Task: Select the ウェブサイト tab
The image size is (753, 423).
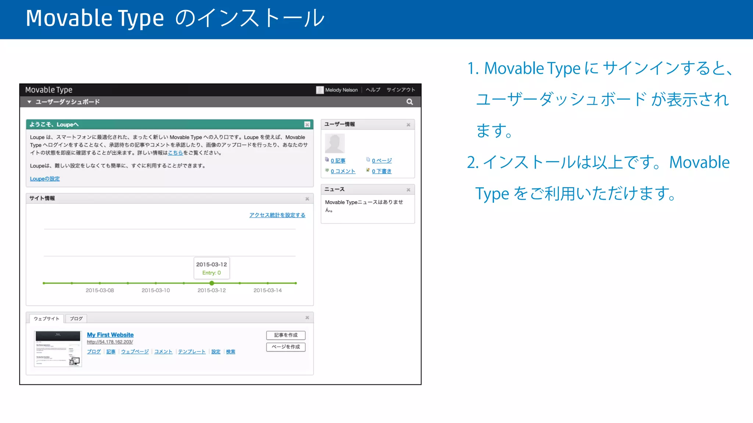Action: pyautogui.click(x=47, y=319)
